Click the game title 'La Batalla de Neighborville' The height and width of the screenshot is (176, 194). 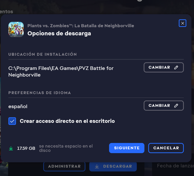pos(104,26)
